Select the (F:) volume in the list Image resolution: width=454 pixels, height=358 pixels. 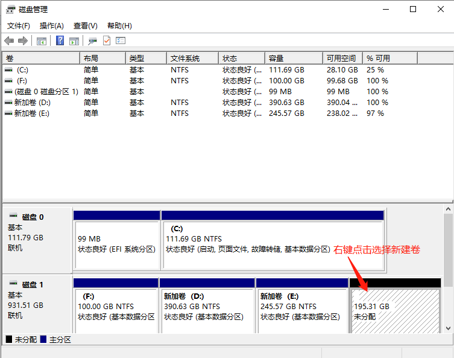click(x=22, y=81)
